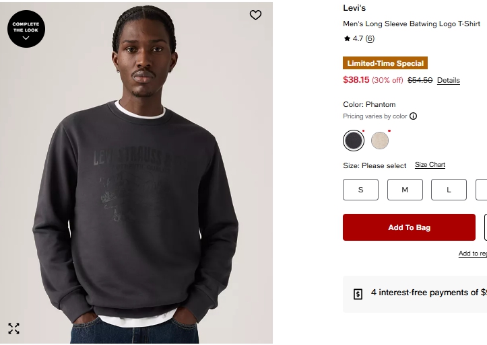487x345 pixels.
Task: Select the Phantom dark color swatch
Action: [354, 140]
